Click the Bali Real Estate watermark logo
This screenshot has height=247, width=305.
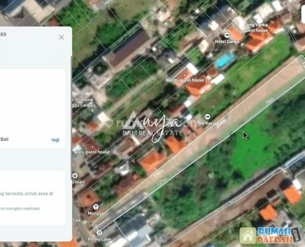[x=152, y=128]
